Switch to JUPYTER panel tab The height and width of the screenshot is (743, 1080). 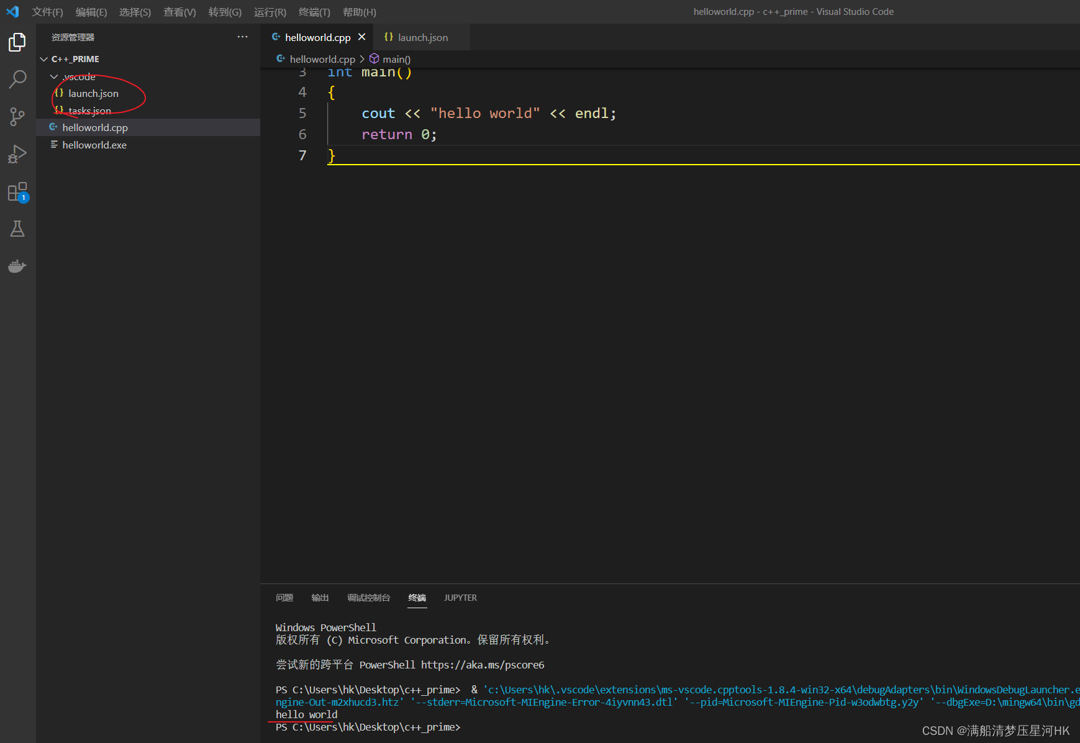point(460,598)
